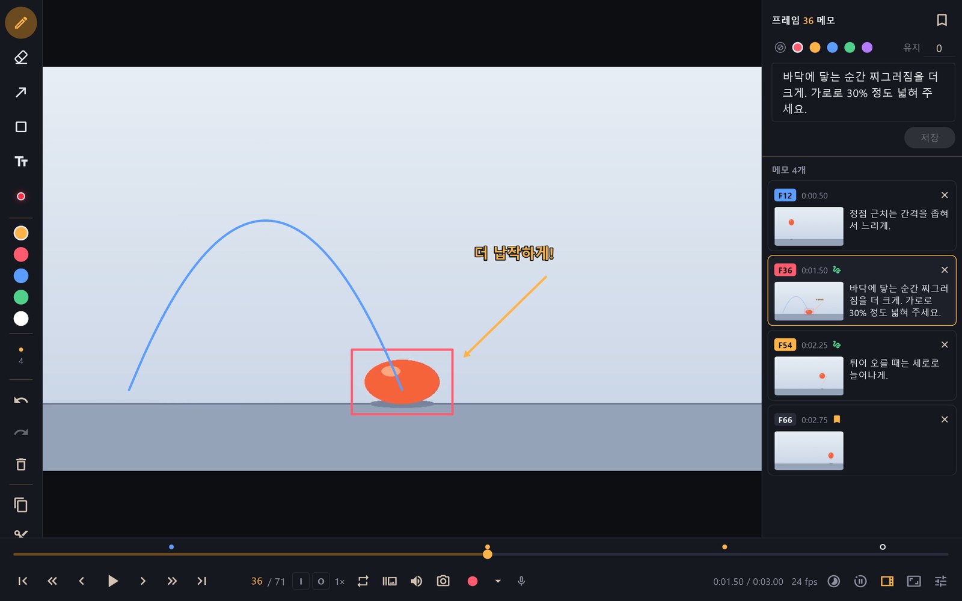The width and height of the screenshot is (962, 601).
Task: Pick the white brush color swatch
Action: click(x=21, y=319)
